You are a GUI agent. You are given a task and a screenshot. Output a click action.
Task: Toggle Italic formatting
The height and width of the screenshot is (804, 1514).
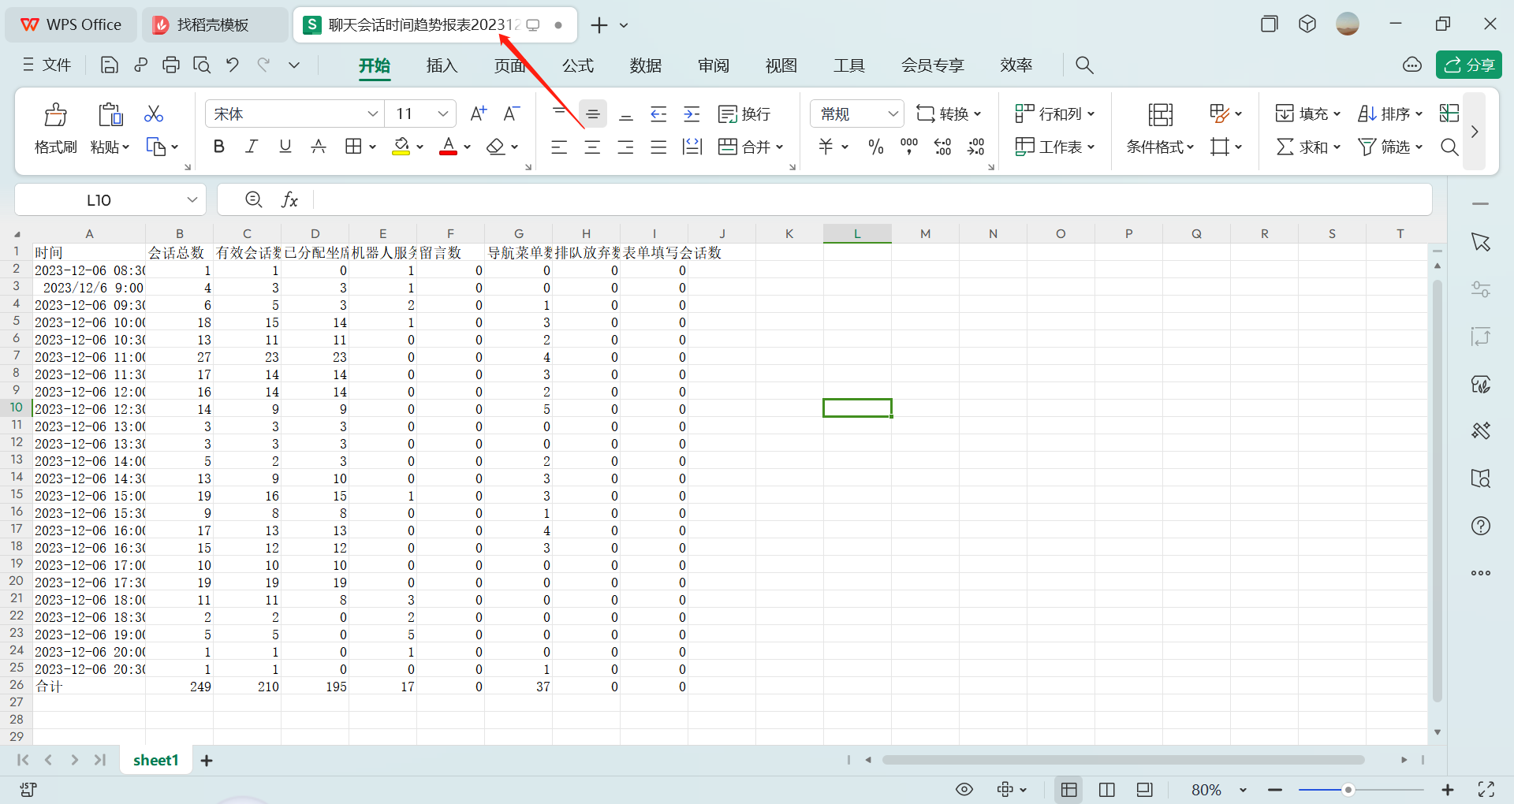click(252, 147)
